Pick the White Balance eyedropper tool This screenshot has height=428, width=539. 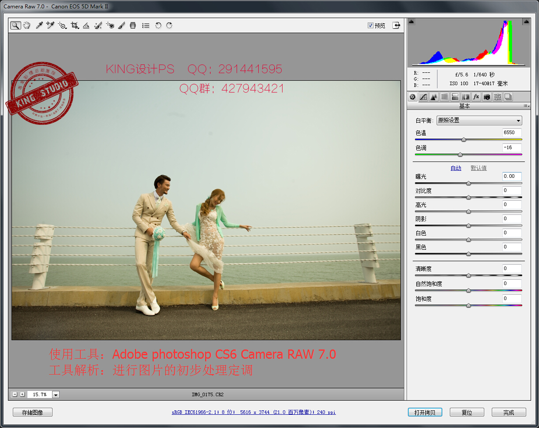pyautogui.click(x=39, y=26)
